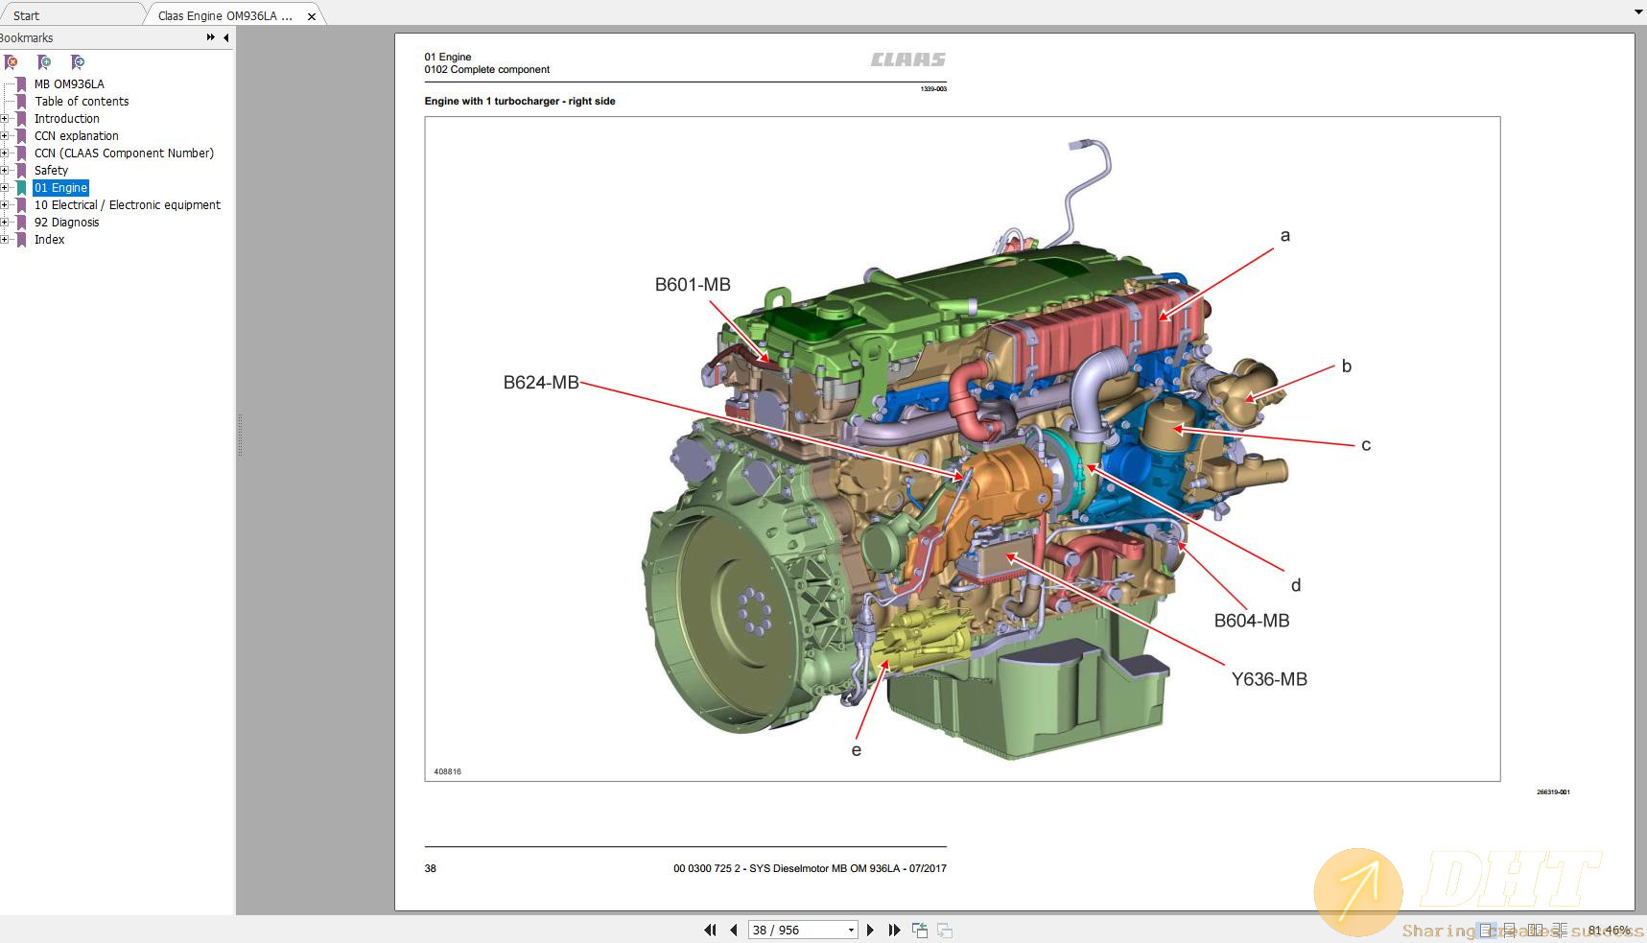The image size is (1647, 943).
Task: Expand the Safety tree node
Action: tap(4, 171)
